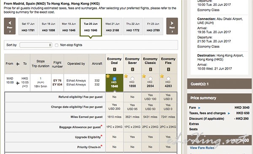The height and width of the screenshot is (154, 253).
Task: Click star icon on Economy Flex fare
Action: click(x=162, y=76)
